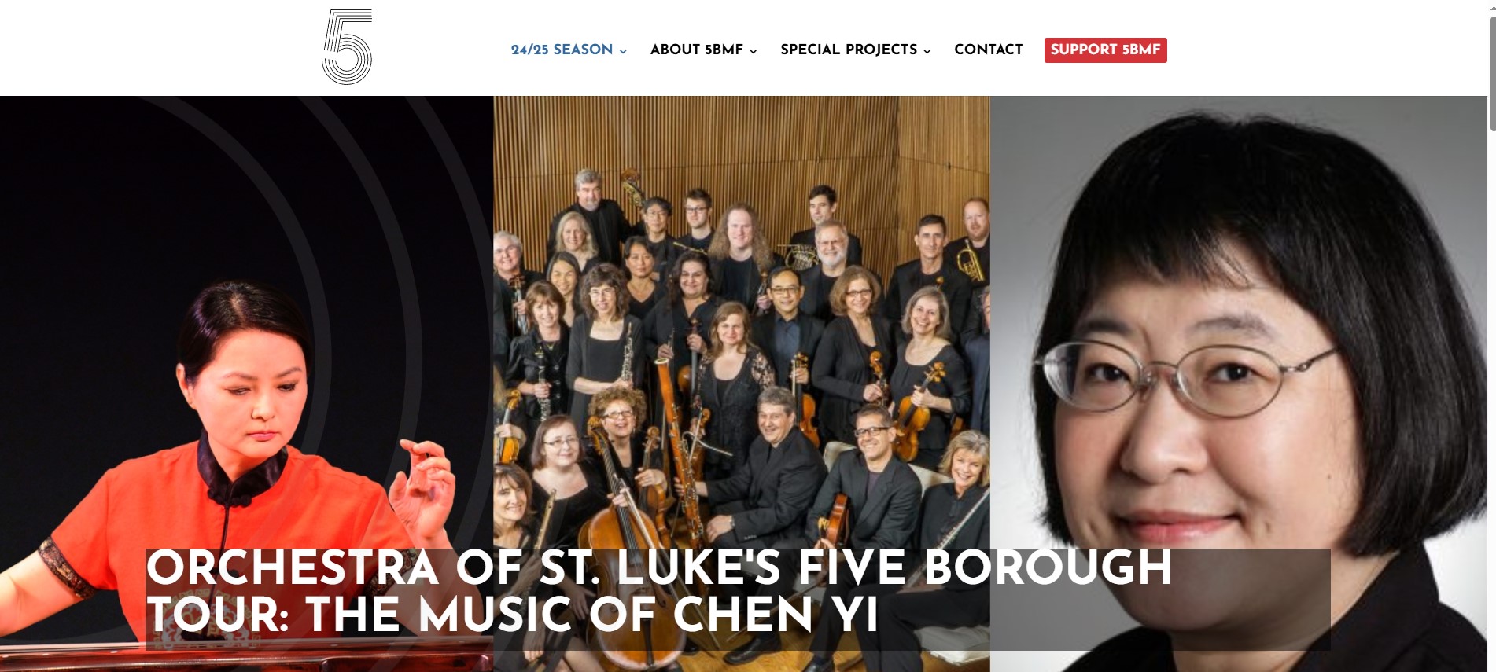Expand the chevron beside 24/25 Season
Image resolution: width=1496 pixels, height=672 pixels.
click(x=623, y=51)
